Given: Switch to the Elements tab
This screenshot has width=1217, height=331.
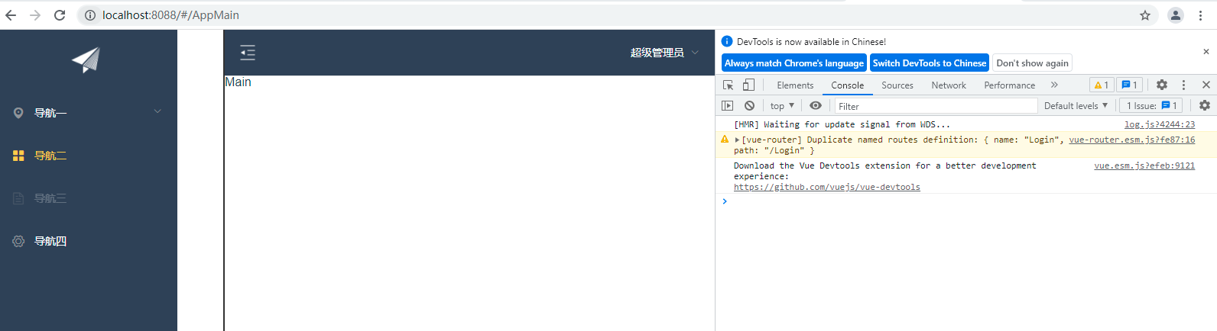Looking at the screenshot, I should 795,85.
